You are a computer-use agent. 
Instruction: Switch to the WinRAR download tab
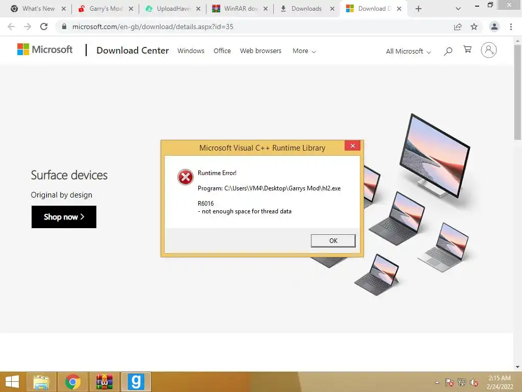(x=241, y=9)
